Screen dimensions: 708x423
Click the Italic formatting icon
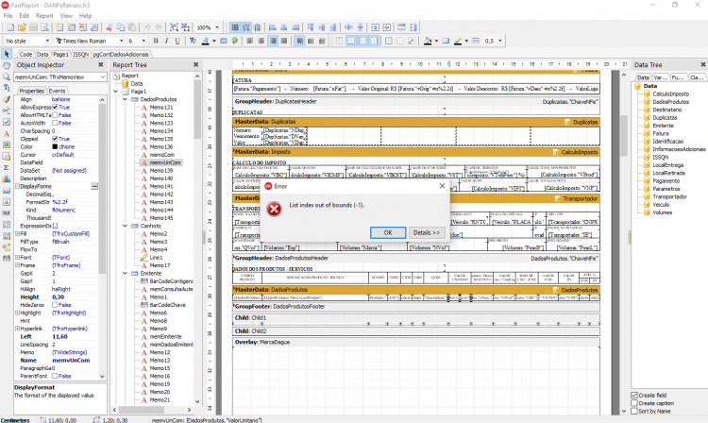(166, 41)
